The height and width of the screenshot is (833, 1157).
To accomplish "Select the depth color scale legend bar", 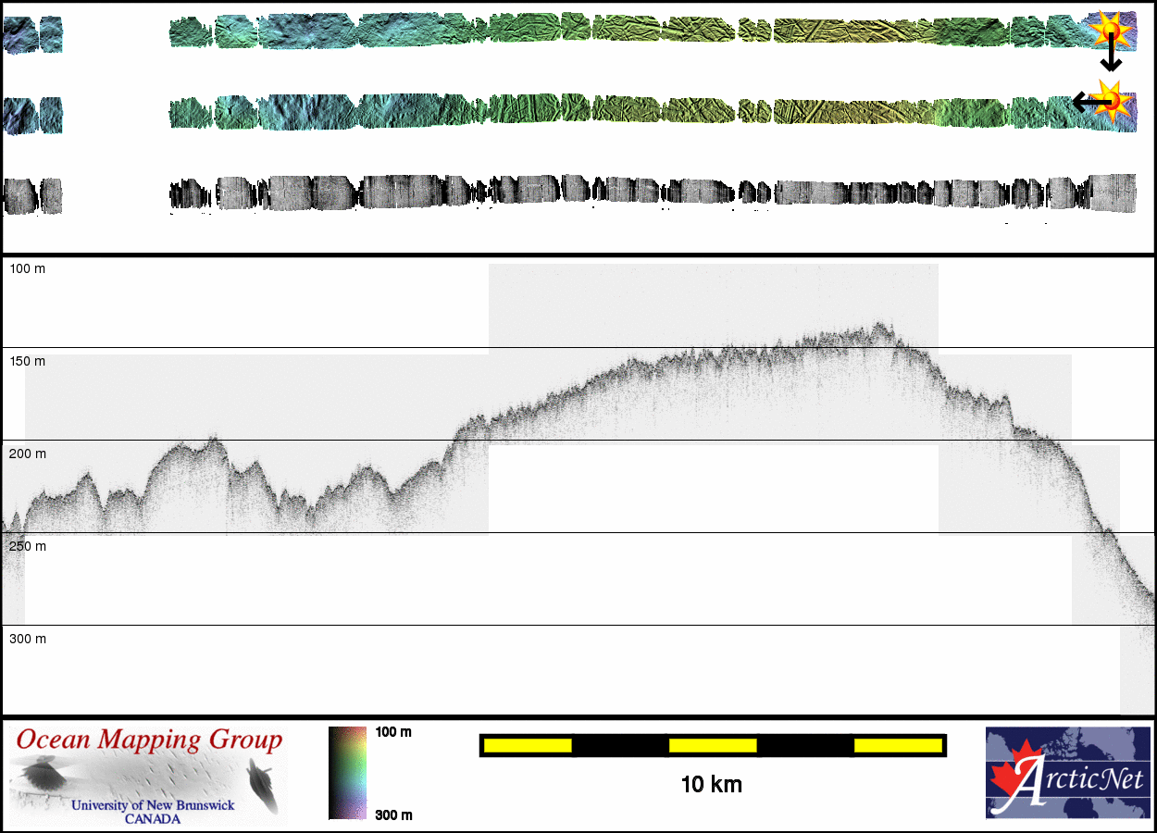I will 347,773.
